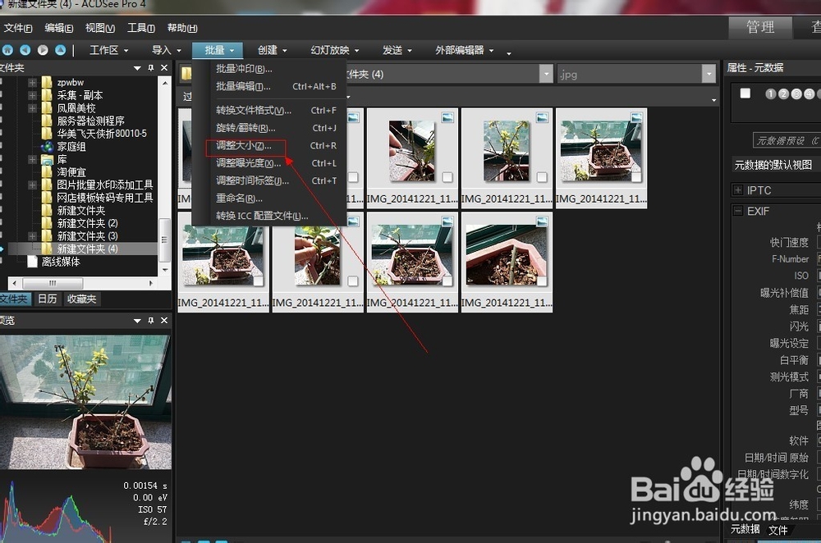Tick checkbox on third bottom-row thumbnail
Screen dimensions: 821x543
tap(447, 281)
